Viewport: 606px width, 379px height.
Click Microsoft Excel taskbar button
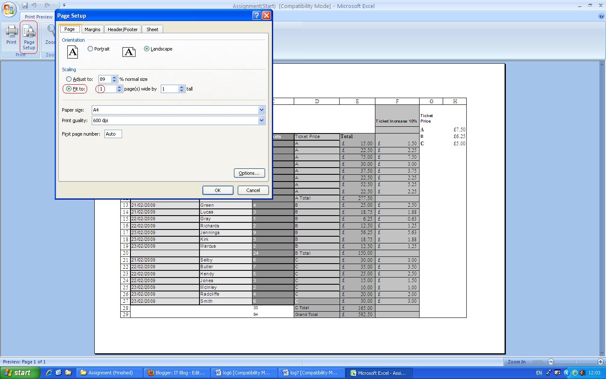pos(380,373)
